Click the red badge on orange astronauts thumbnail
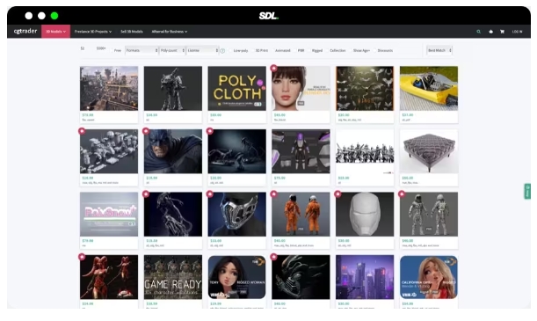This screenshot has height=321, width=537. tap(273, 193)
